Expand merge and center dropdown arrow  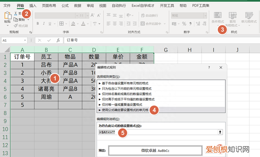click(165, 24)
